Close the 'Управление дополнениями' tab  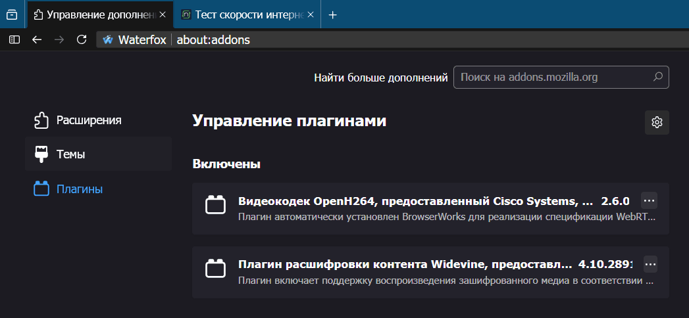pyautogui.click(x=162, y=14)
